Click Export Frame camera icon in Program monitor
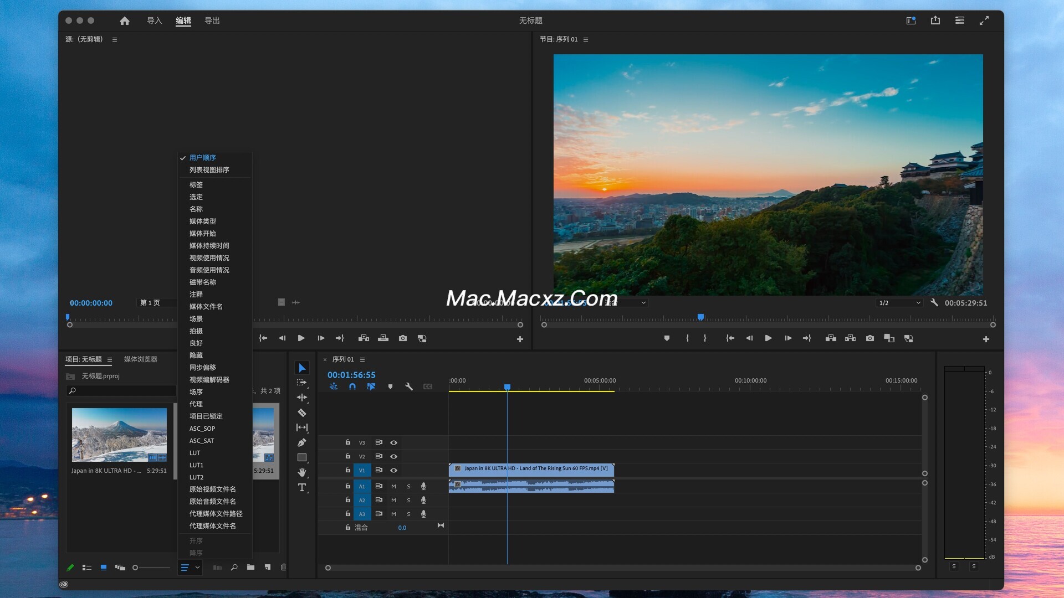This screenshot has height=598, width=1064. [x=869, y=338]
